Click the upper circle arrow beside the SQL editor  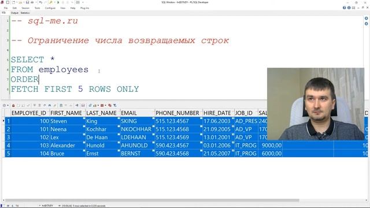[x=366, y=18]
